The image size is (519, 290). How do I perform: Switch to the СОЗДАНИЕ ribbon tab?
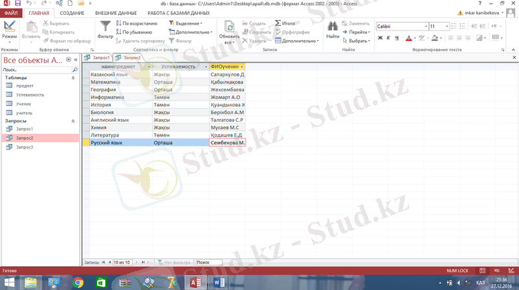[x=72, y=13]
